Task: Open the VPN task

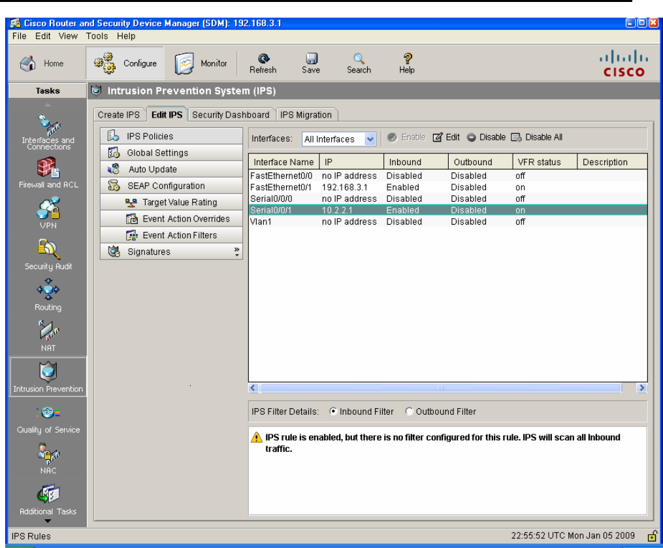Action: click(48, 214)
